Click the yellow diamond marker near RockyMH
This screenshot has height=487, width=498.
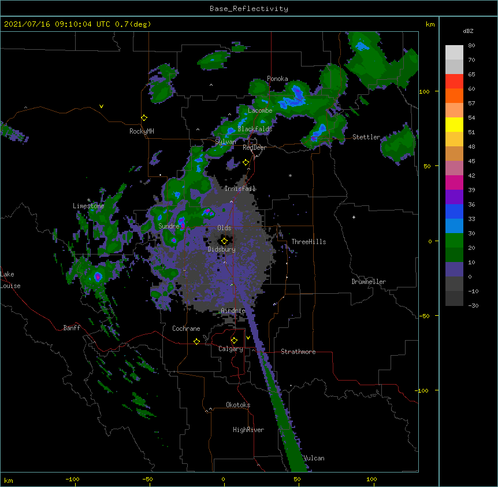pos(144,118)
